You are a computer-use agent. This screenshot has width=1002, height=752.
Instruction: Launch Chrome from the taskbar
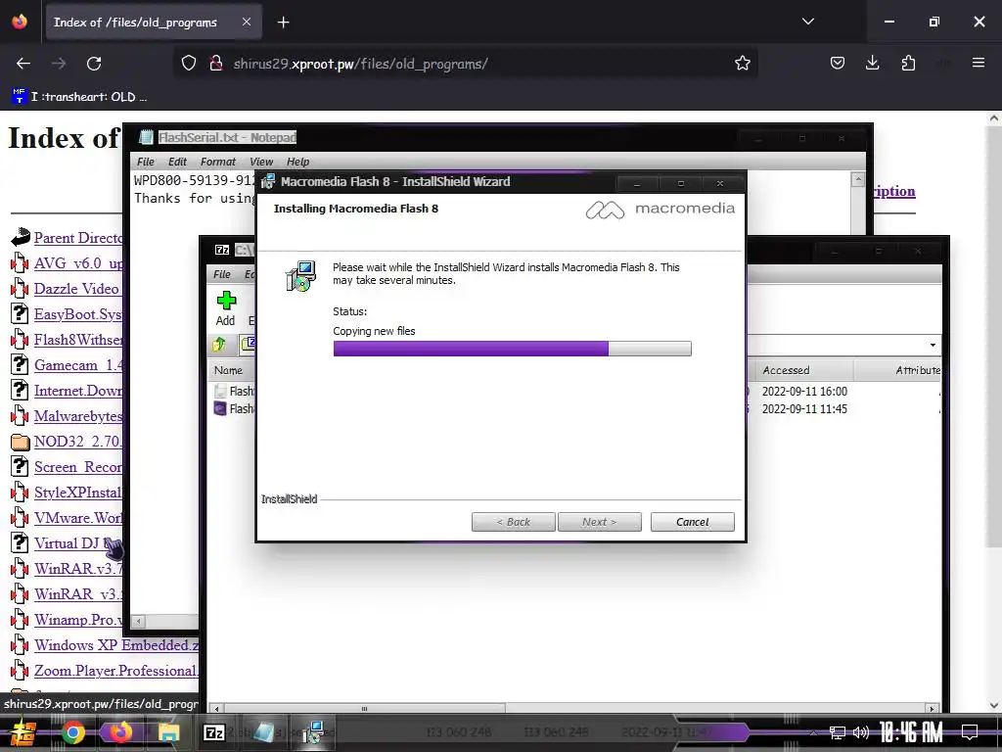pos(72,732)
